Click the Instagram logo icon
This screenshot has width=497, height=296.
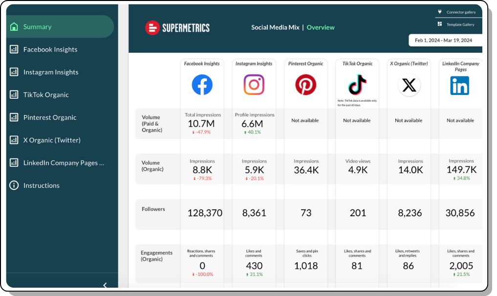[254, 85]
